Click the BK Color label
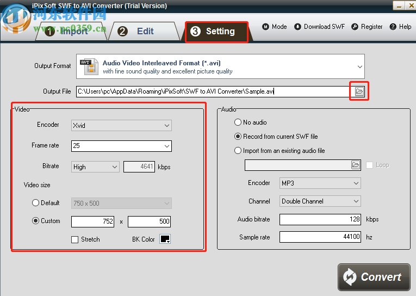 (143, 239)
